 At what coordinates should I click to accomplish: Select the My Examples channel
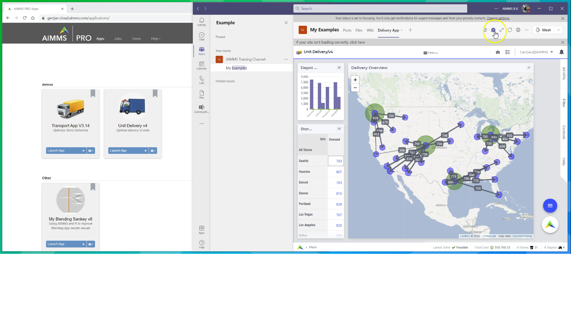pyautogui.click(x=252, y=68)
